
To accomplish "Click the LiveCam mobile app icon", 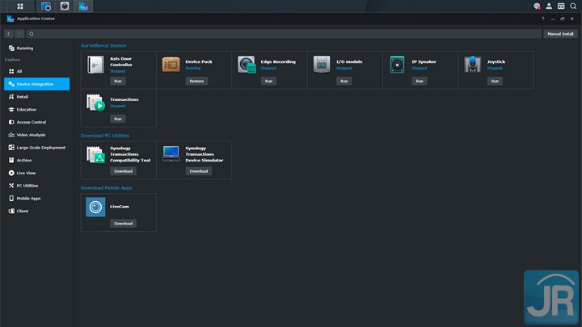I will [x=95, y=207].
